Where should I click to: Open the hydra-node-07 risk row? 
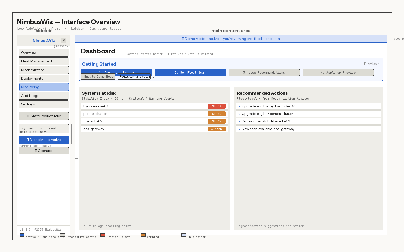coord(154,106)
